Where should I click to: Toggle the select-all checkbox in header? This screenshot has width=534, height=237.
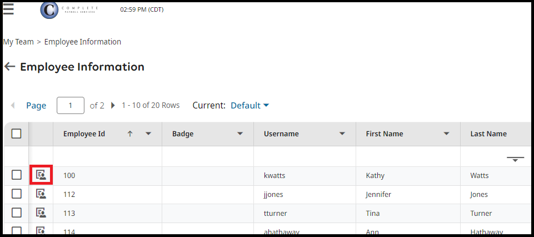(x=17, y=134)
